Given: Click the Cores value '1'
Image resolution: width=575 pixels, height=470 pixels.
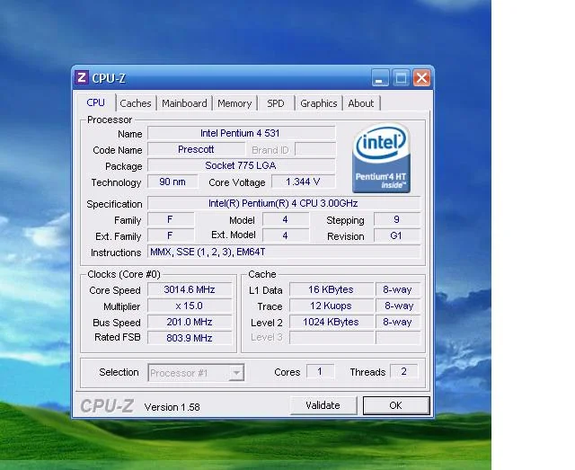Looking at the screenshot, I should (320, 372).
